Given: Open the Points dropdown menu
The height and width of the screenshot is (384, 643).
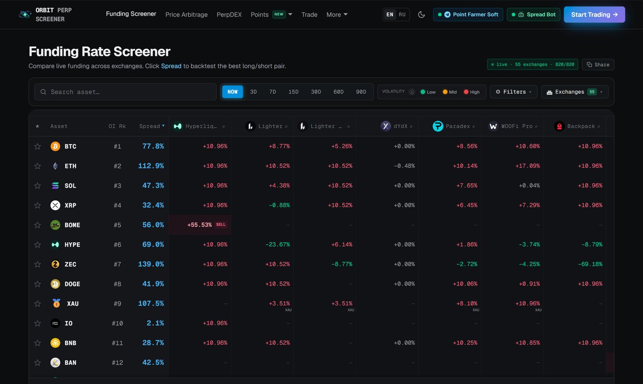Looking at the screenshot, I should click(x=271, y=15).
